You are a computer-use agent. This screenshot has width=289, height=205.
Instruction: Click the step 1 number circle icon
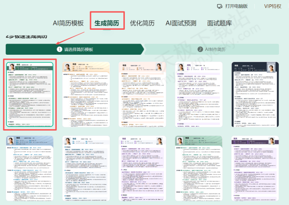[59, 49]
